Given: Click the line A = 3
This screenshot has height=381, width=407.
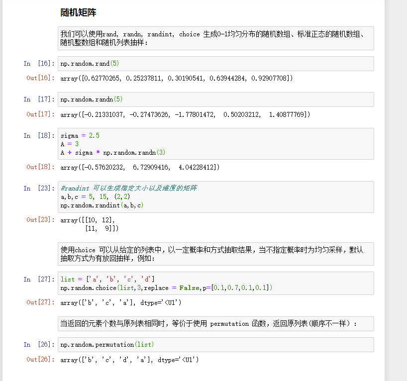Looking at the screenshot, I should tap(70, 144).
